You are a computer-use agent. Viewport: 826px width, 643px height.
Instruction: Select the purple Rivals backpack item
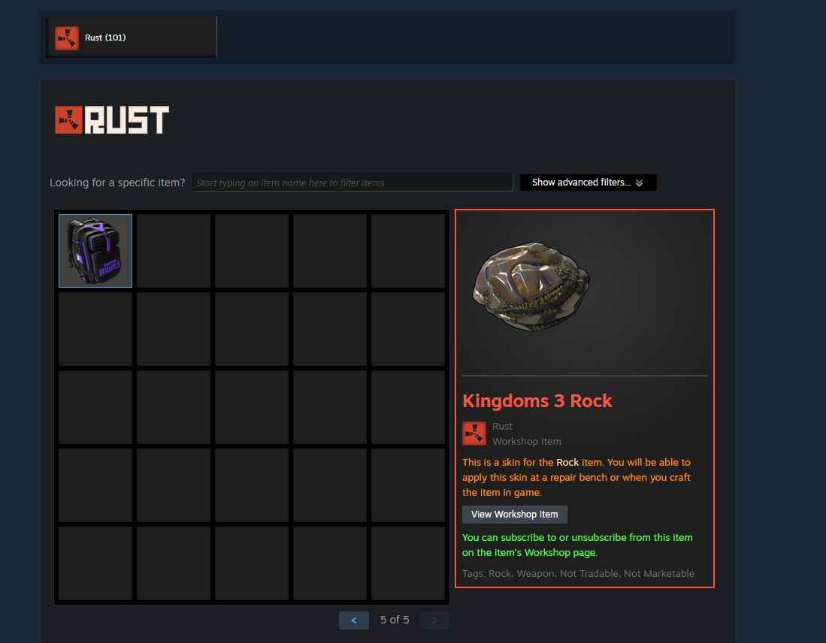coord(95,251)
